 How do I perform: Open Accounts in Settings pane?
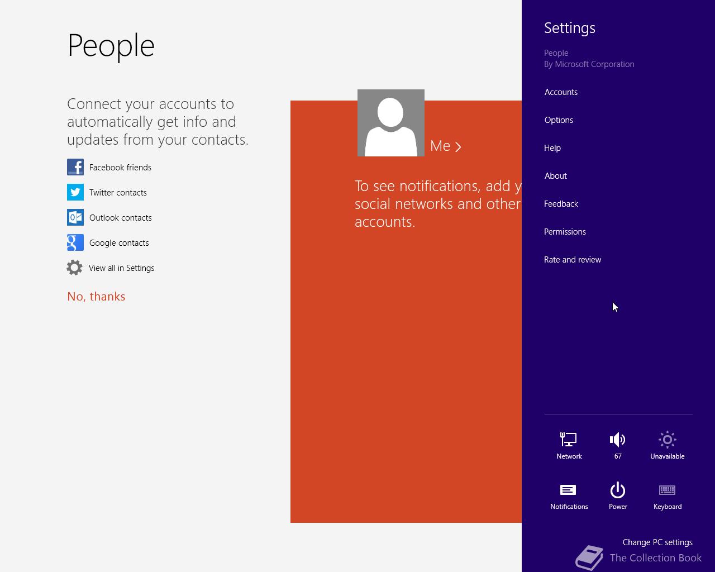(x=561, y=92)
